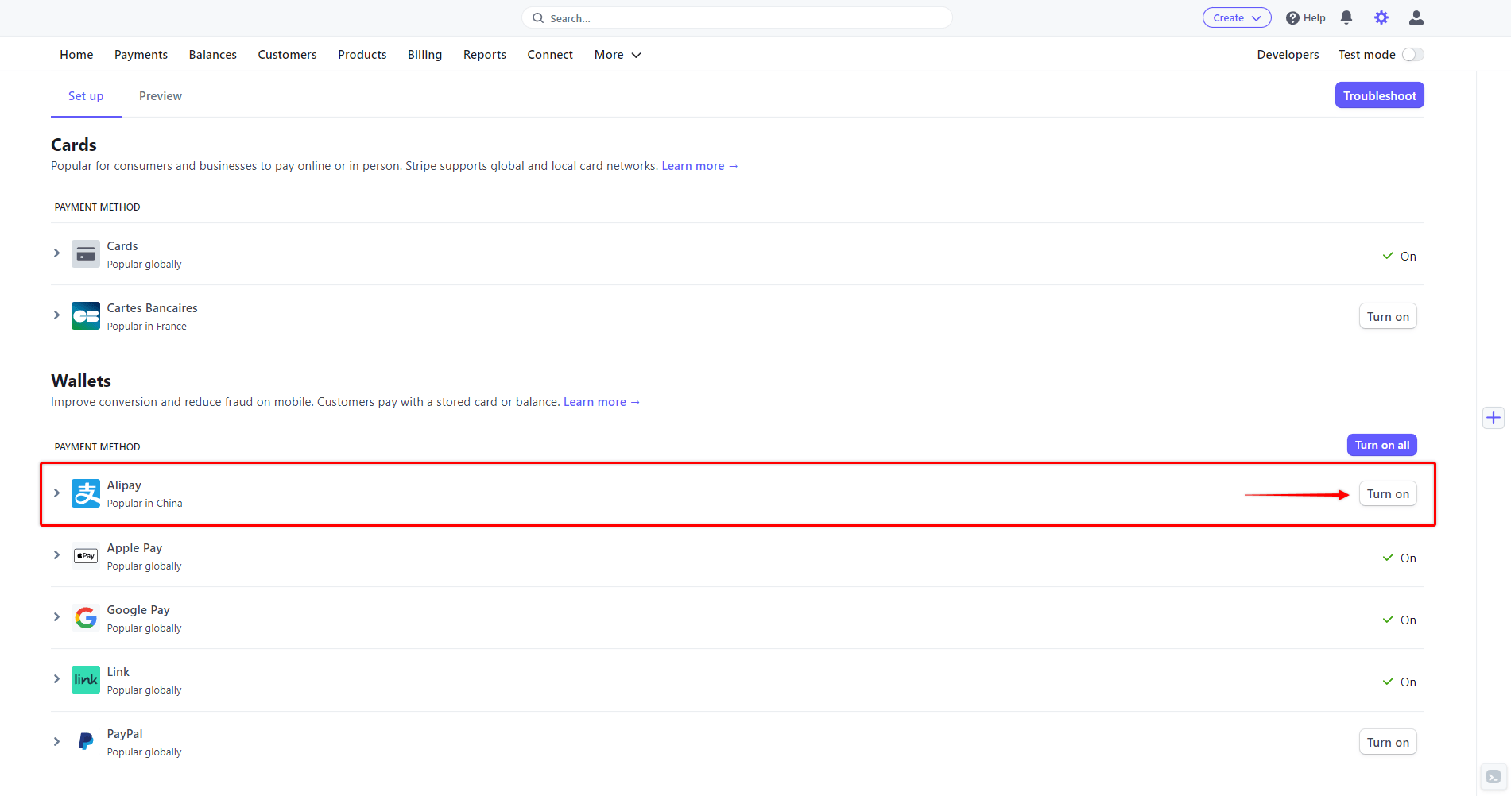Click the Alipay logo icon
This screenshot has width=1511, height=796.
point(86,493)
